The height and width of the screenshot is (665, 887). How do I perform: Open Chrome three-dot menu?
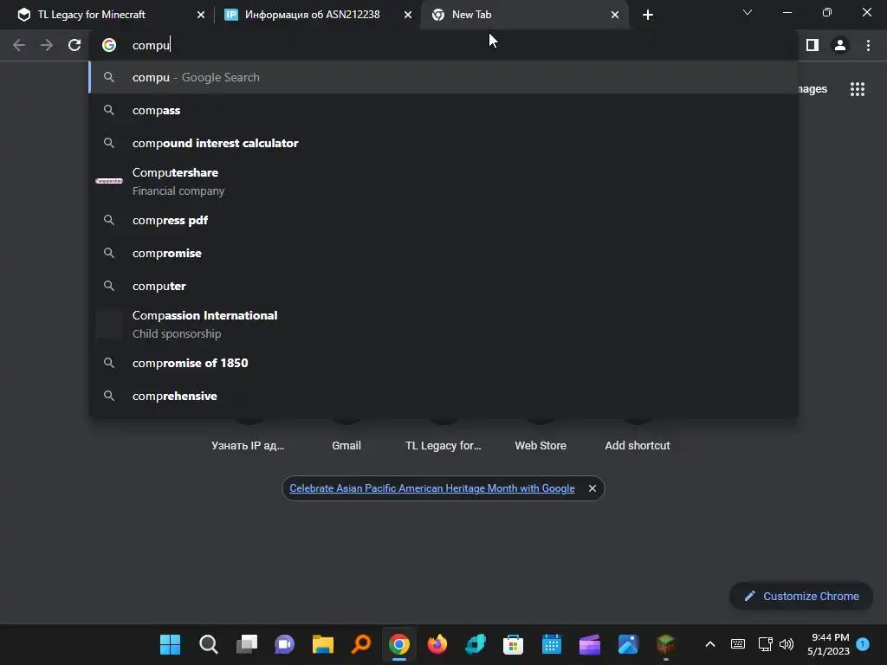pos(868,45)
